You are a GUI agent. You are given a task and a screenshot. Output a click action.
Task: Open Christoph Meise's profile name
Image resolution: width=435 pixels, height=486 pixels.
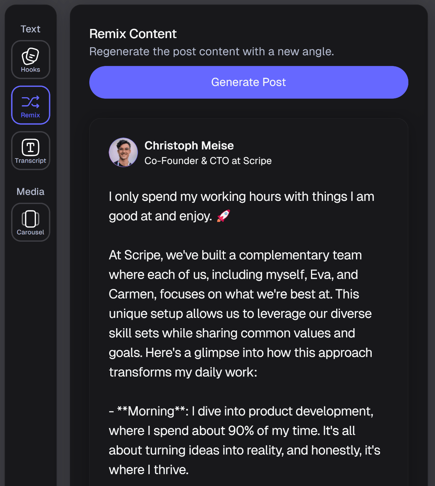[189, 146]
